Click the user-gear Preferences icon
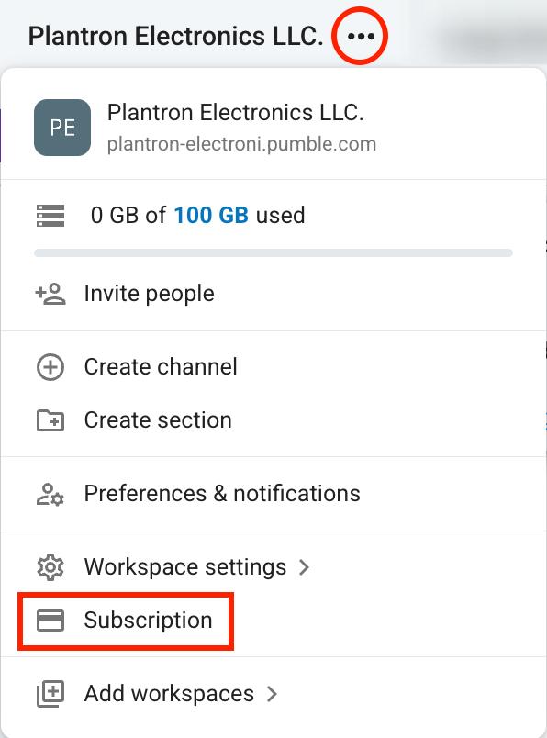The height and width of the screenshot is (738, 547). point(50,494)
